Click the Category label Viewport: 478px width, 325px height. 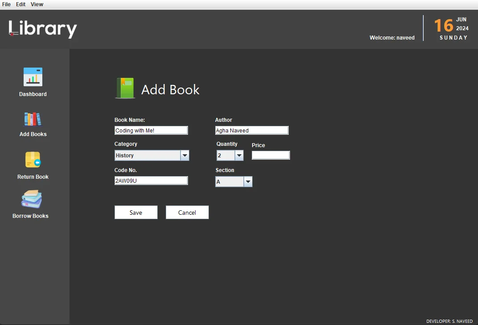click(126, 144)
